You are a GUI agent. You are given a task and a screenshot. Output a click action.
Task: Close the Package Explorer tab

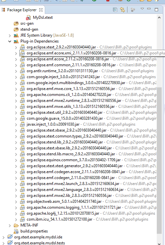pyautogui.click(x=41, y=10)
